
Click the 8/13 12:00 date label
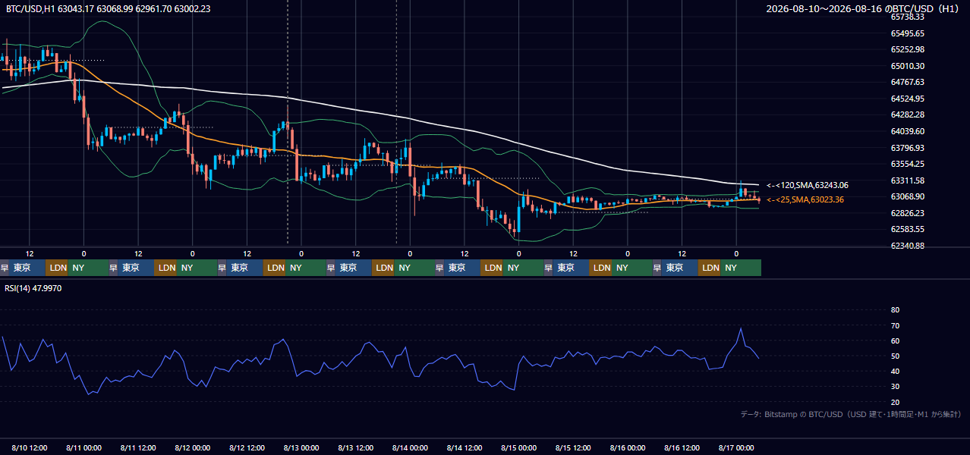[x=356, y=447]
